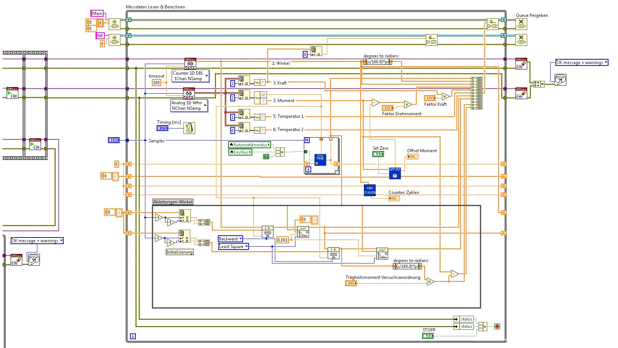Screen dimensions: 618x348
Task: Click the while loop stop condition terminal
Action: 497,326
